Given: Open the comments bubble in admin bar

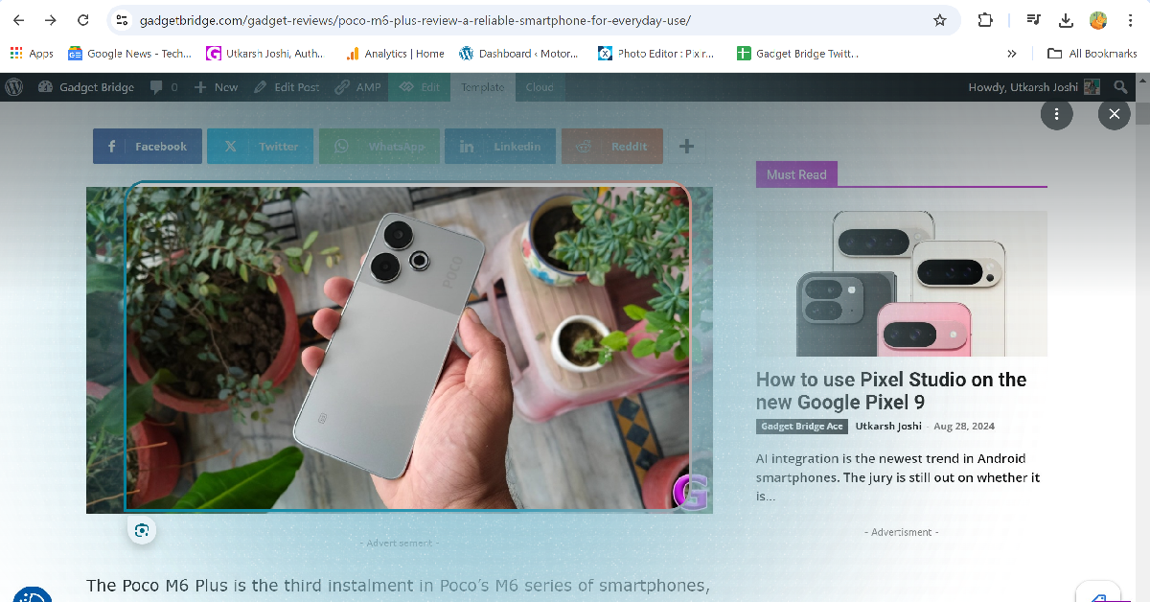Looking at the screenshot, I should (164, 87).
